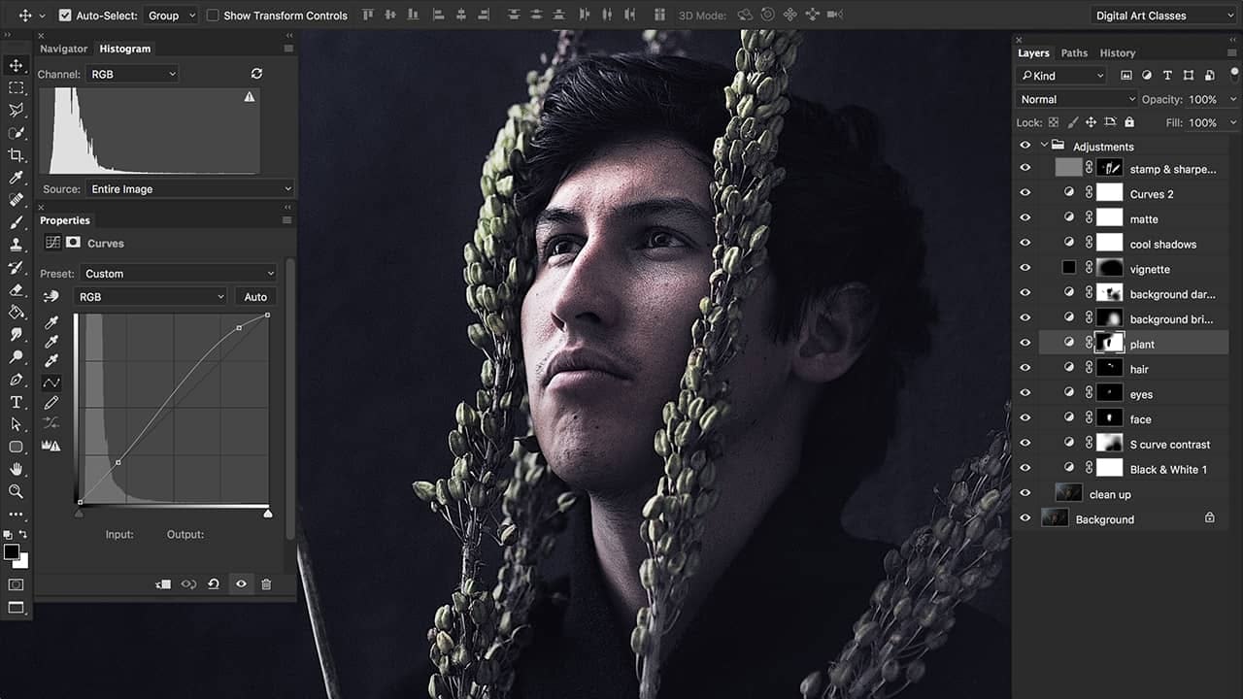Open the blending mode dropdown showing Normal
The image size is (1243, 699).
[1076, 98]
